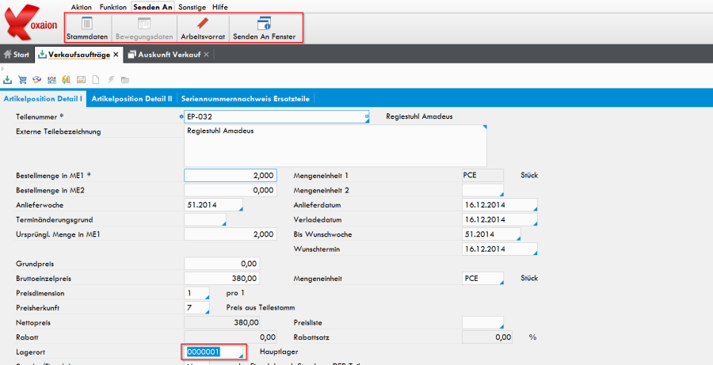Open the Aktion menu
The image size is (713, 365).
point(82,6)
